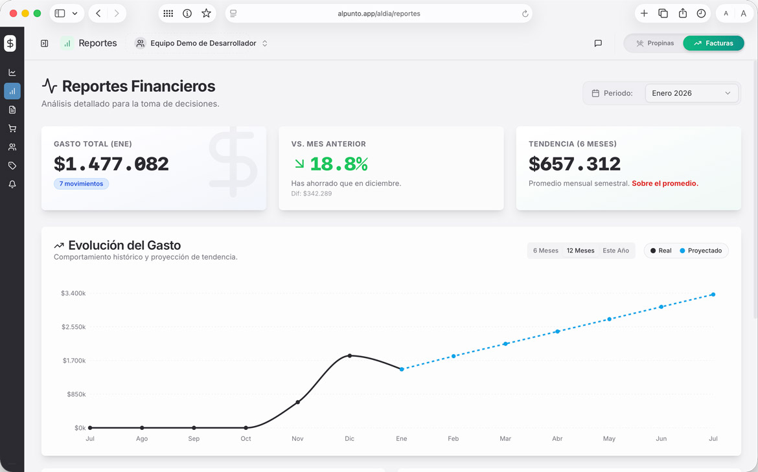This screenshot has width=758, height=472.
Task: Click the shopping cart icon in sidebar
Action: coord(12,128)
